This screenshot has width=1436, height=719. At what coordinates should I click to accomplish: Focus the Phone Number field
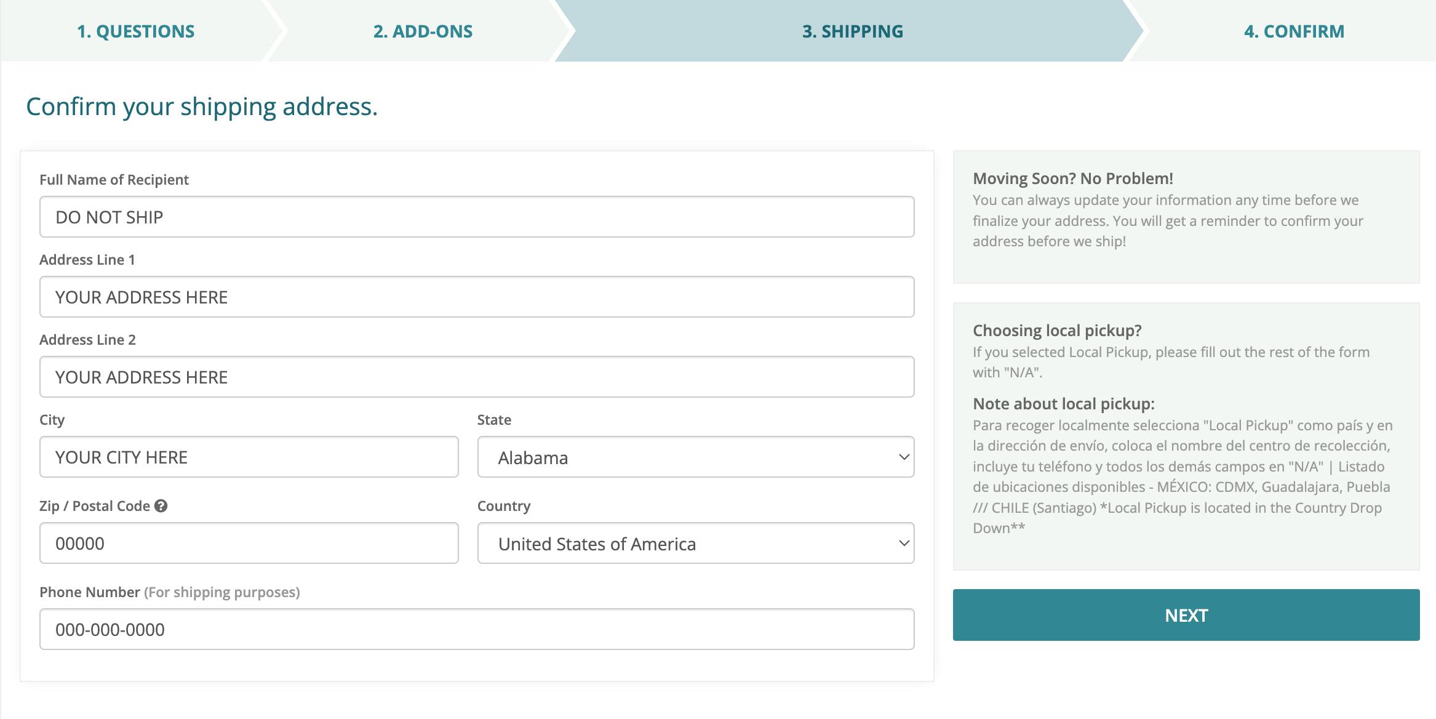pos(477,630)
